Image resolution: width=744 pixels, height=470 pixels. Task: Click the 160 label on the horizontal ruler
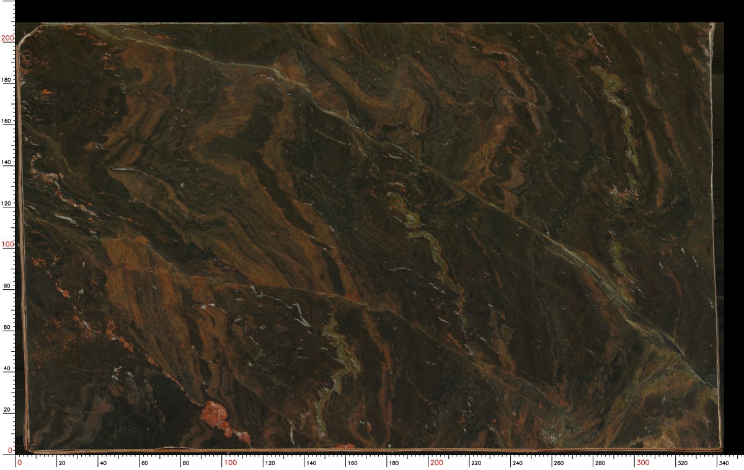(352, 463)
